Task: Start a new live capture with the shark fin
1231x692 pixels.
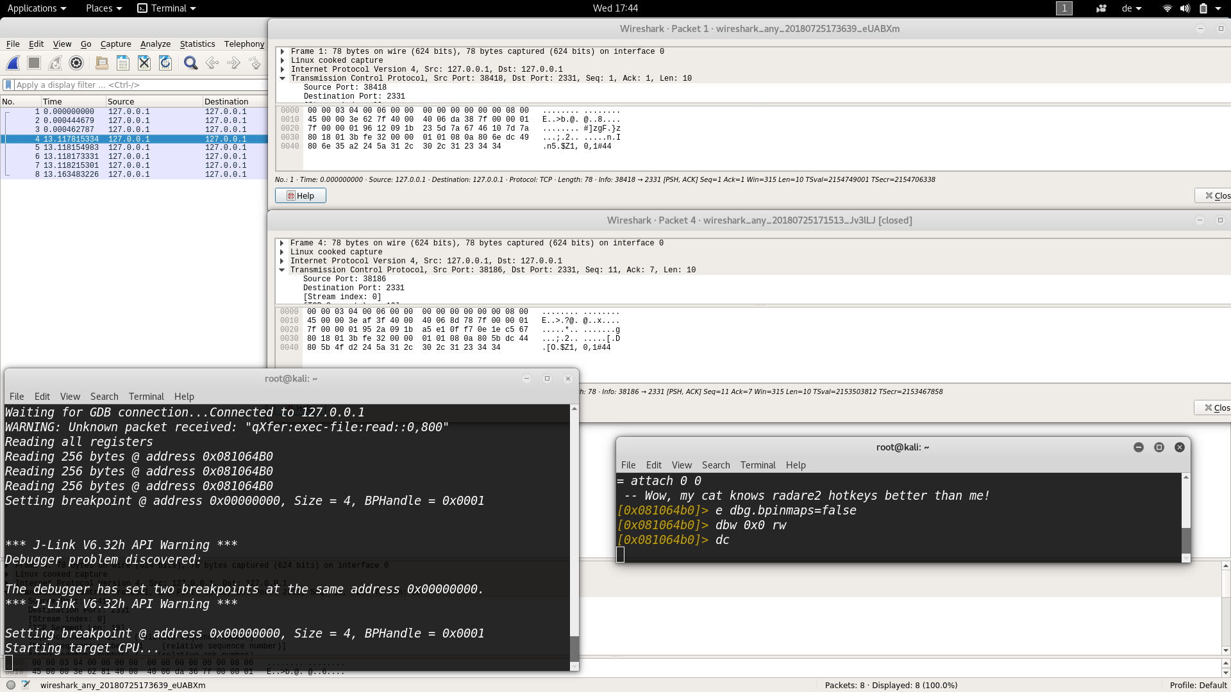Action: point(13,63)
